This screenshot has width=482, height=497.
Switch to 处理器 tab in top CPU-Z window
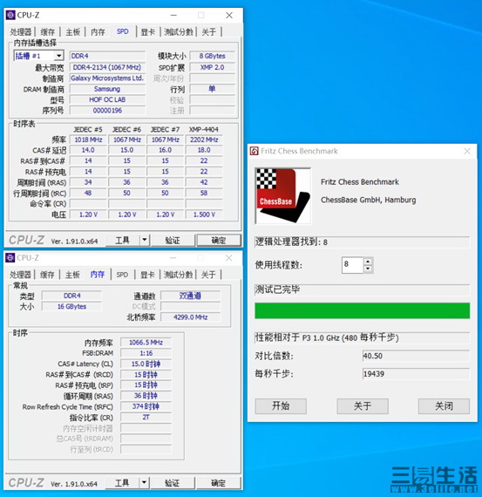(21, 32)
